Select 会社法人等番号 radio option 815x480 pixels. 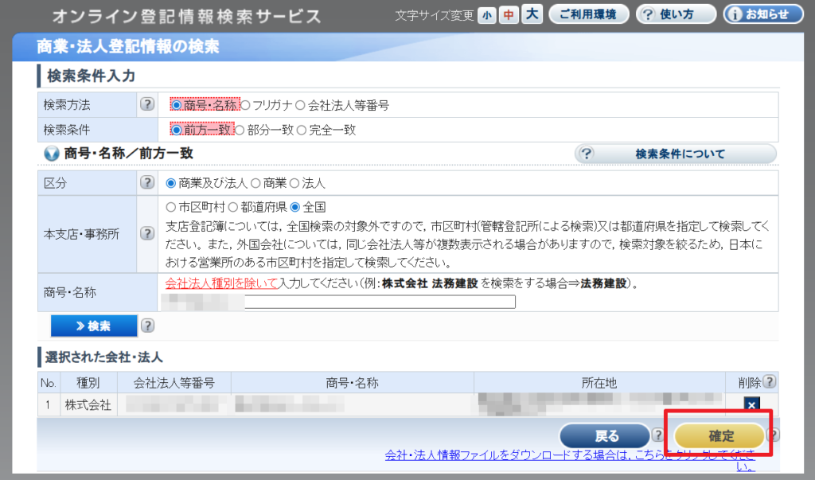point(301,104)
